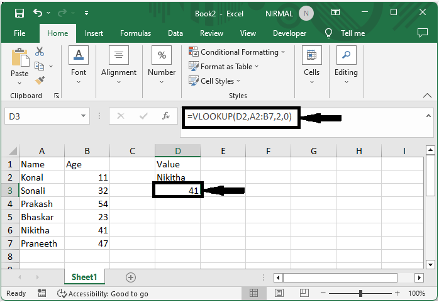Open the View ribbon tab
Image resolution: width=439 pixels, height=302 pixels.
point(248,33)
